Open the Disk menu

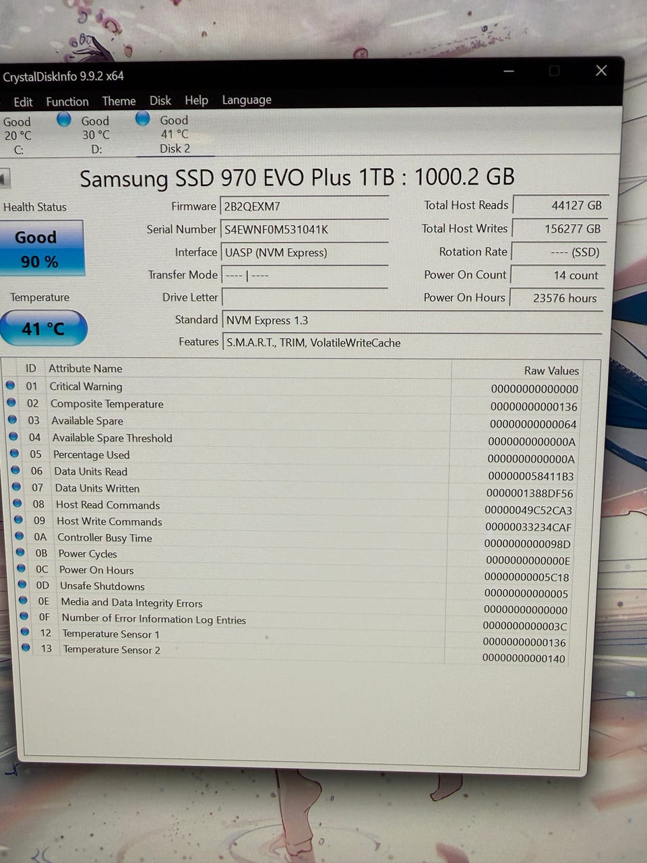point(160,100)
